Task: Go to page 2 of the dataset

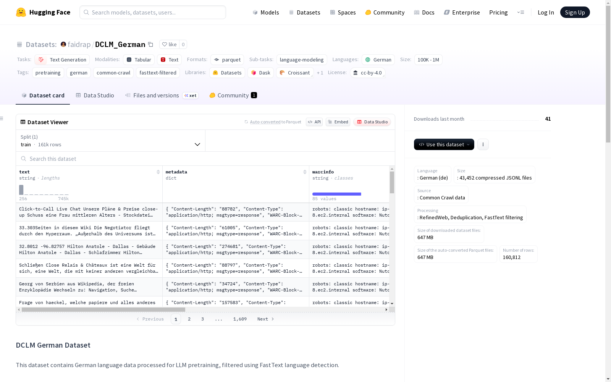Action: point(189,319)
